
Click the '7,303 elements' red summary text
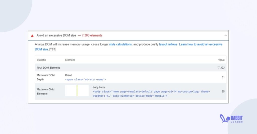point(92,35)
